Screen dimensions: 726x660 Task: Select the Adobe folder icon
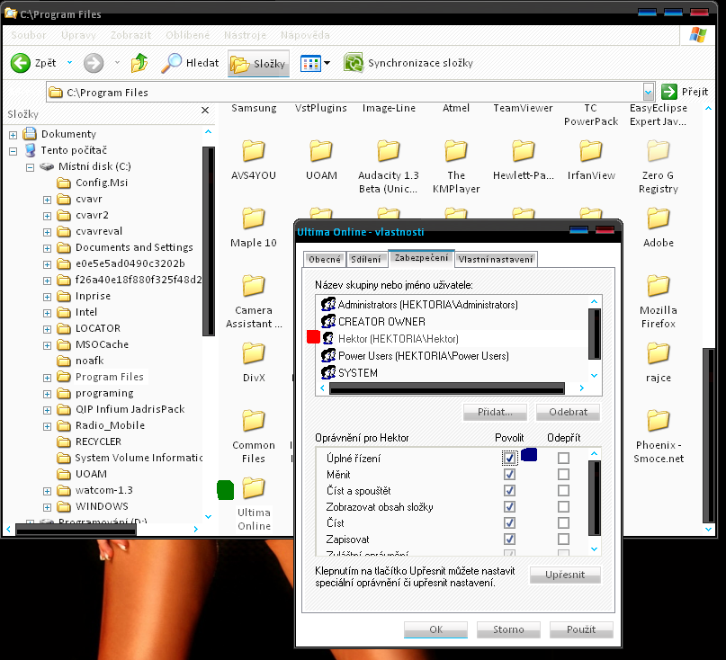pos(659,219)
